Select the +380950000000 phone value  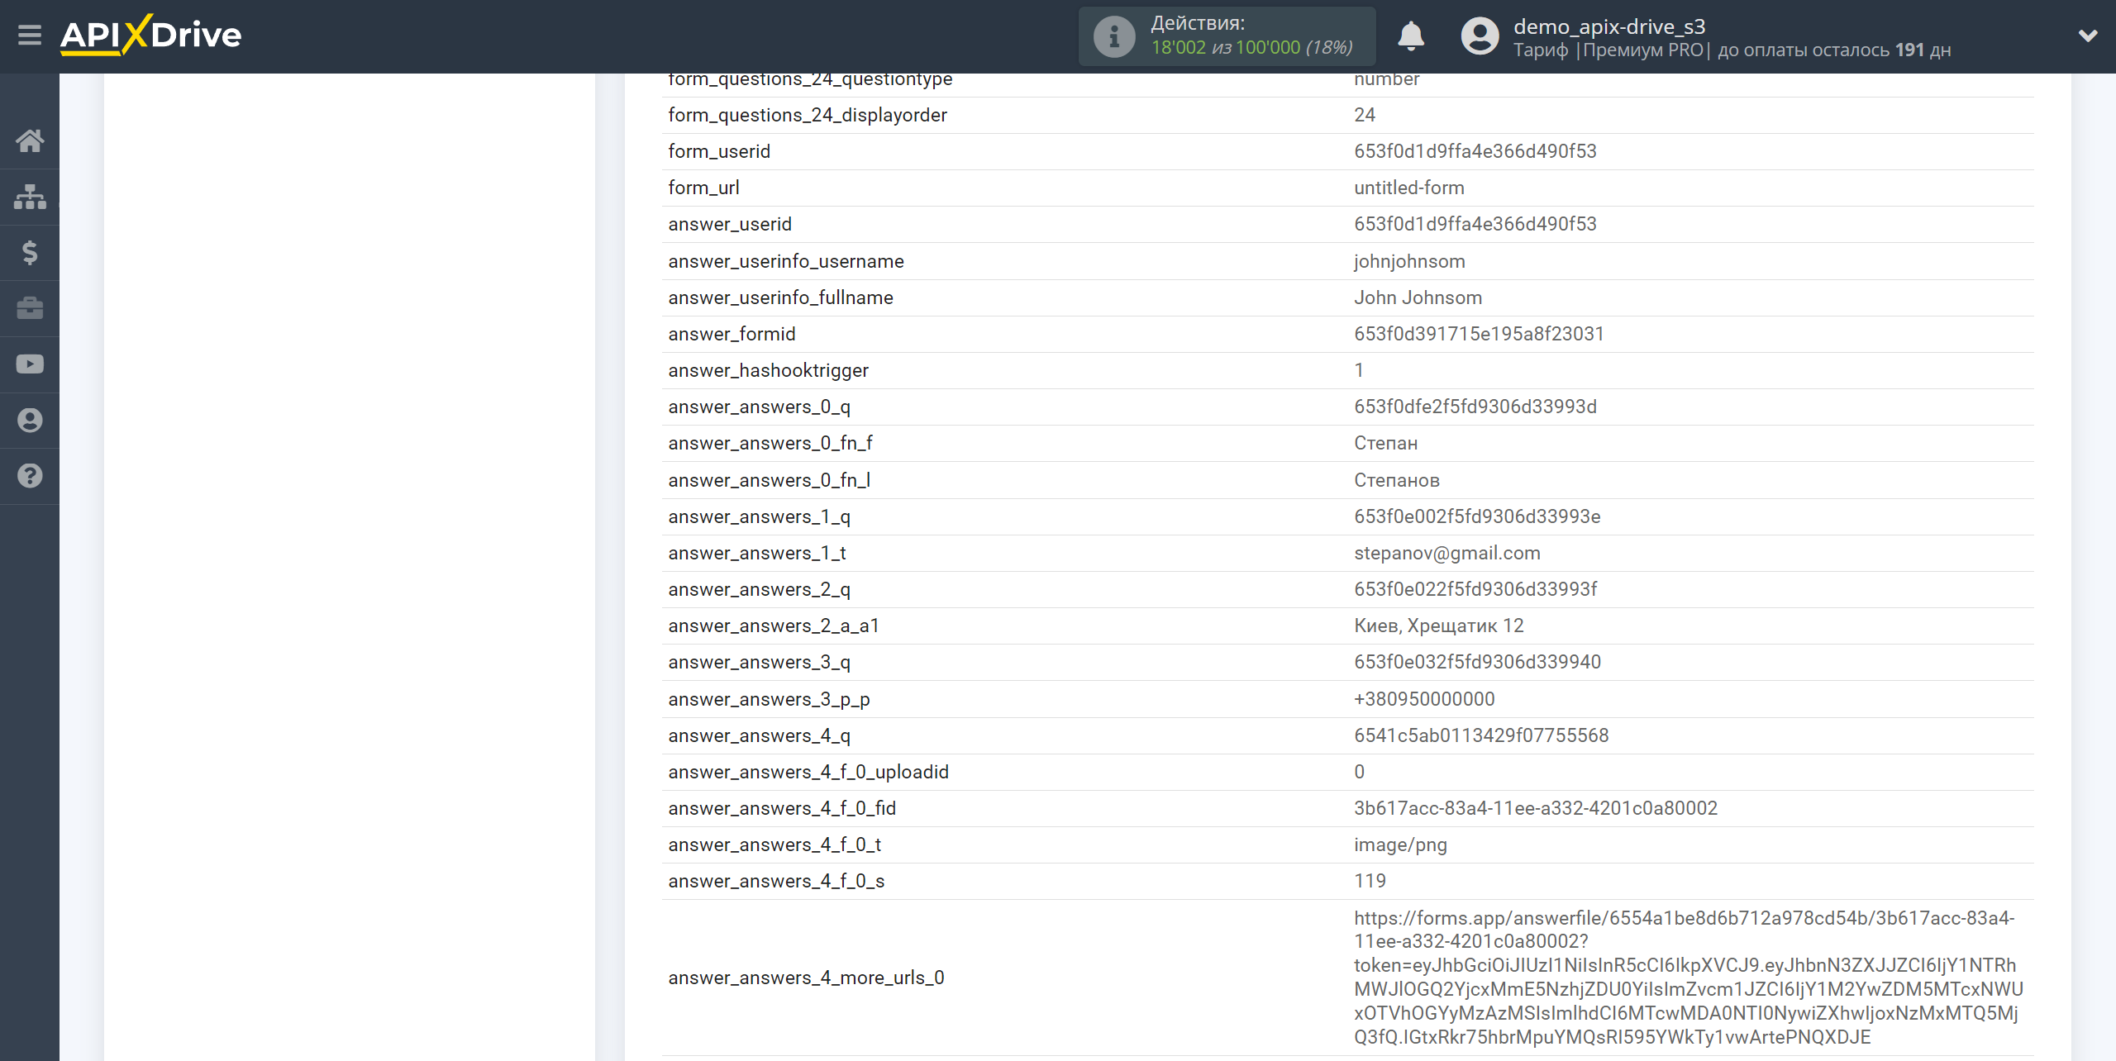click(1424, 699)
